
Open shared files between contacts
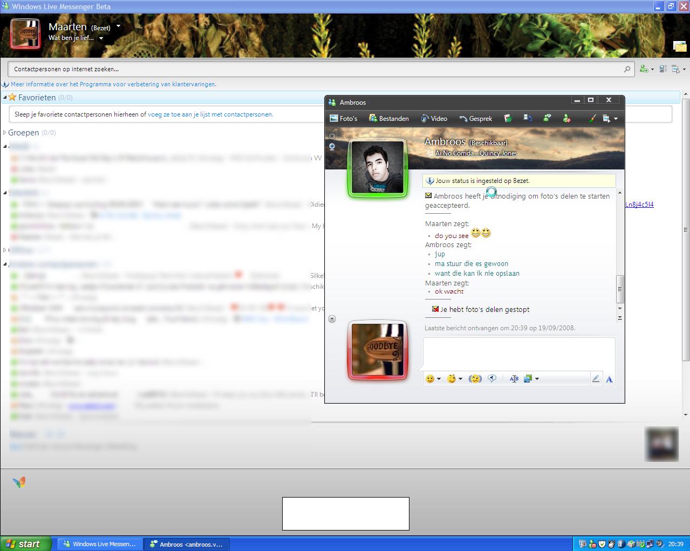pos(528,118)
